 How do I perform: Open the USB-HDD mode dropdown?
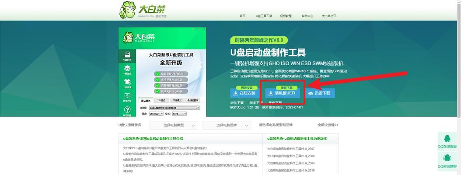[x=156, y=113]
